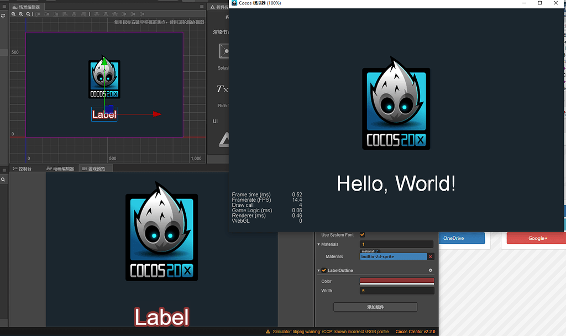Select the zoom-in magnifier in scene editor toolbar

(x=14, y=14)
